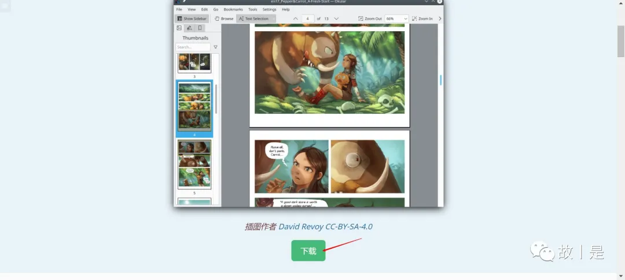Screen dimensions: 625x280
Task: Open the File menu in Okular
Action: [179, 9]
